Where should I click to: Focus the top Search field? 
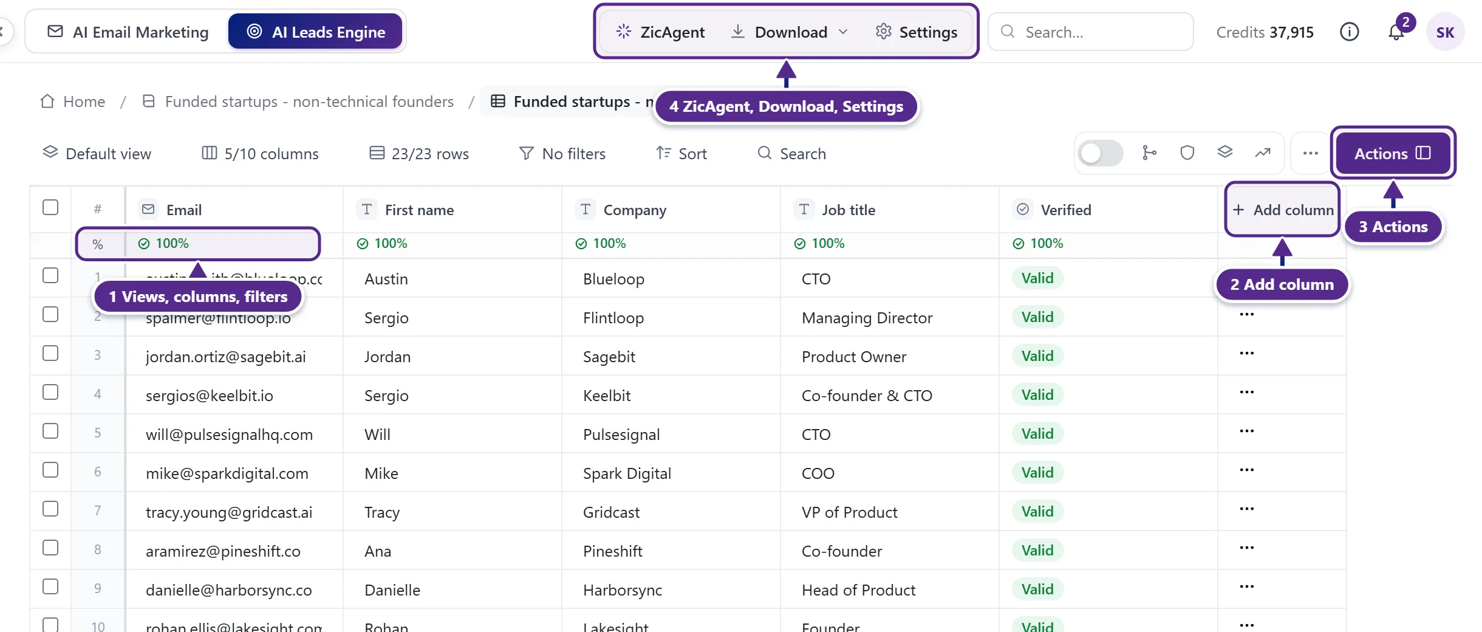1091,32
